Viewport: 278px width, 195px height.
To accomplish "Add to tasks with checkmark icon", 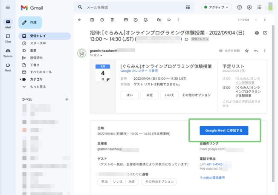I will (x=145, y=20).
